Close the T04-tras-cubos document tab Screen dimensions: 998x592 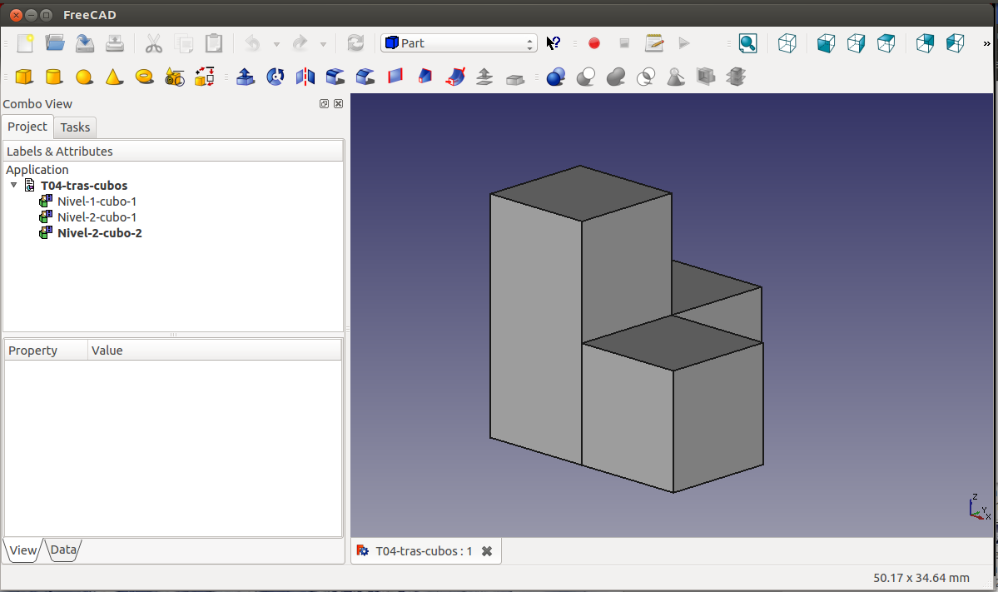(487, 551)
